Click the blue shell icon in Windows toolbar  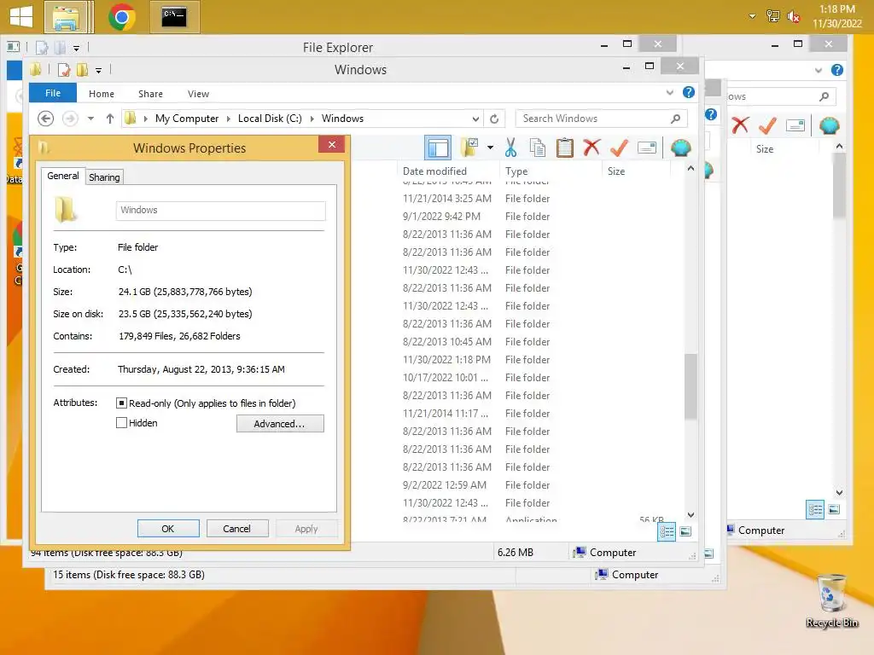coord(680,148)
